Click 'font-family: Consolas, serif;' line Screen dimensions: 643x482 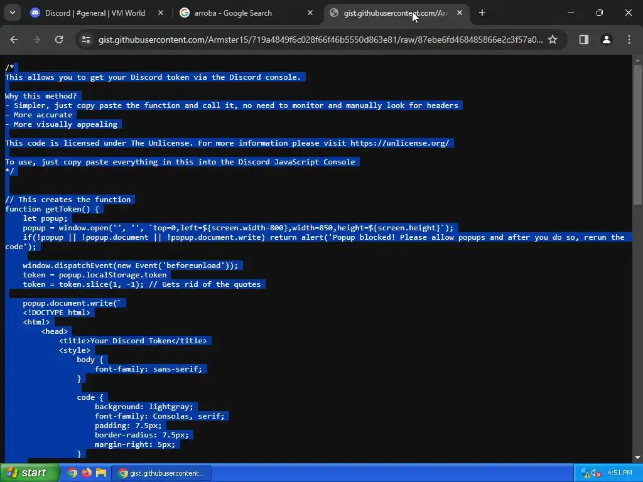pyautogui.click(x=159, y=417)
